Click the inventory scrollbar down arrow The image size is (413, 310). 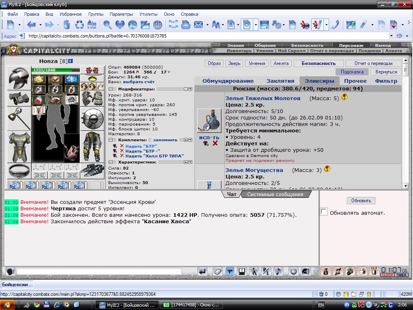[405, 186]
